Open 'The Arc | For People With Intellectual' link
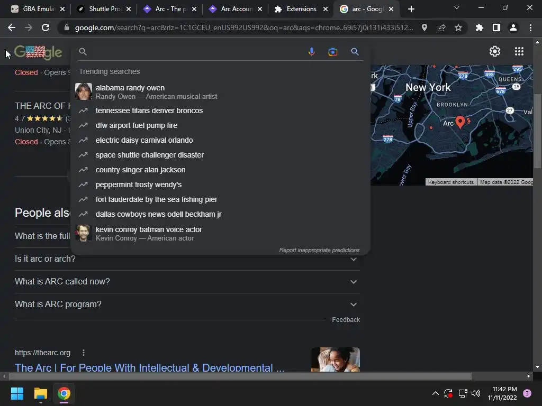 click(x=149, y=367)
